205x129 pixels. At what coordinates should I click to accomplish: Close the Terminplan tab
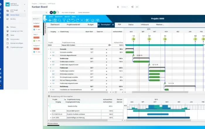pyautogui.click(x=113, y=25)
